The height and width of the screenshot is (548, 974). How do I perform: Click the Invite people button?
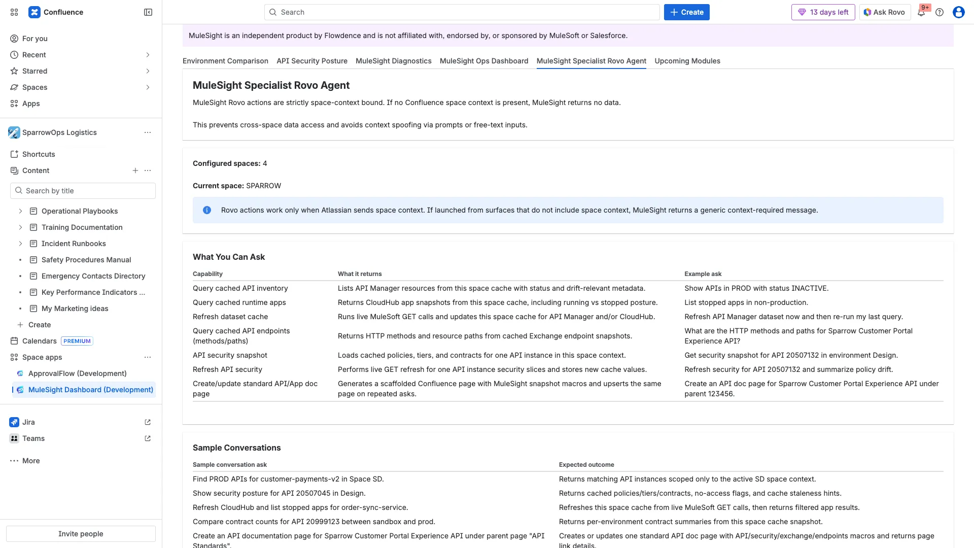[x=81, y=534]
